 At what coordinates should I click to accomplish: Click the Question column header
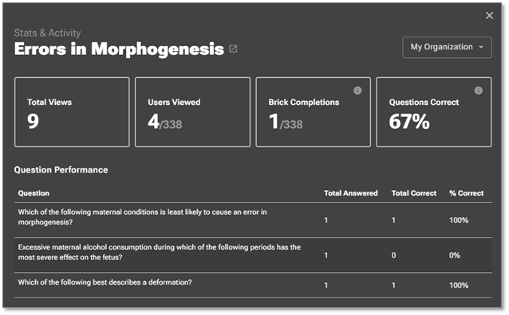(x=34, y=193)
